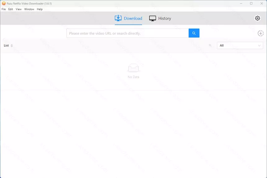Close the Pazu downloader window
The width and height of the screenshot is (267, 178).
pos(261,3)
